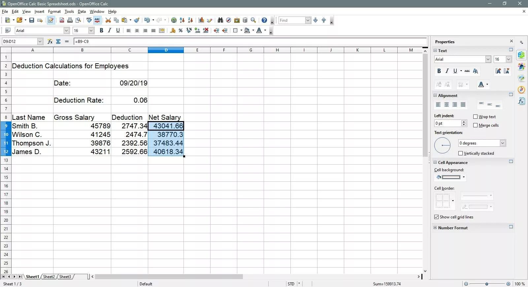Uncheck Show cell grid lines
Screen dimensions: 528x287
click(x=436, y=217)
